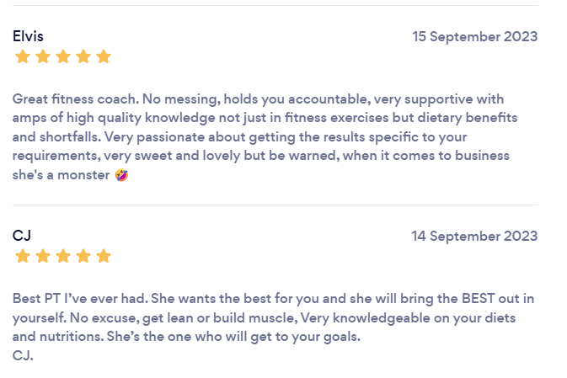Select the third star under Elvis
This screenshot has width=567, height=378.
coord(63,57)
